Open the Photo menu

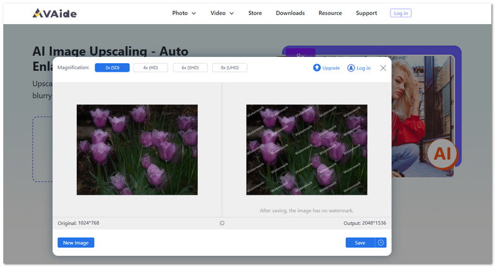pos(180,13)
